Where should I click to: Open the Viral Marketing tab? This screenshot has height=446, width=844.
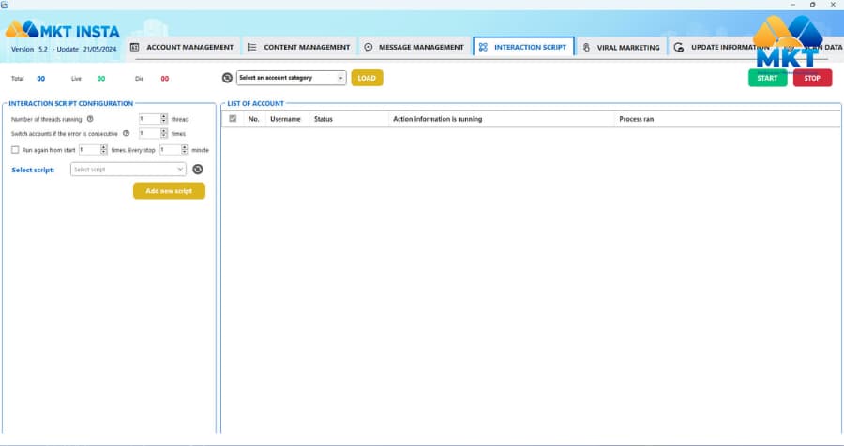tap(622, 48)
